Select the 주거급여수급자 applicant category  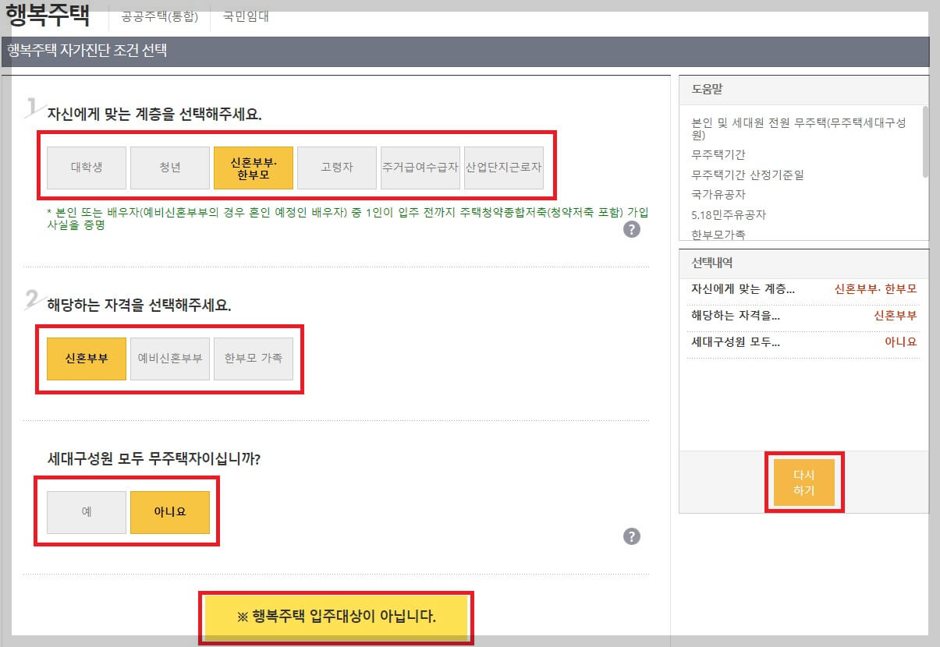(x=420, y=167)
